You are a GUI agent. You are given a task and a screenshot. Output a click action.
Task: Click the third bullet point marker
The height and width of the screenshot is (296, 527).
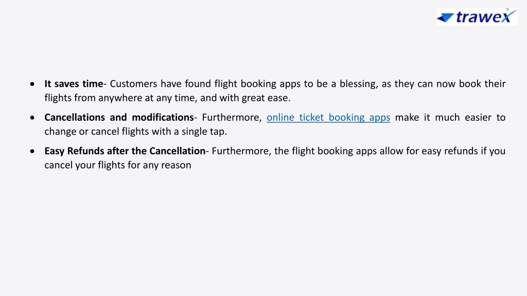click(x=32, y=151)
